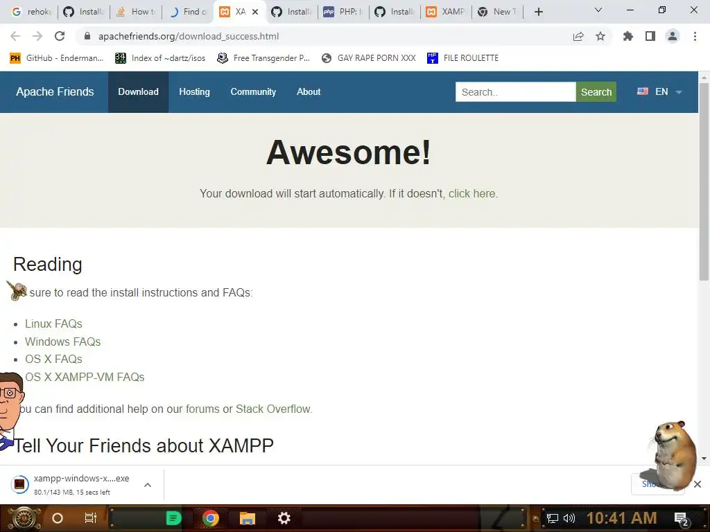The width and height of the screenshot is (710, 532).
Task: Open the Extensions puzzle icon
Action: point(627,36)
